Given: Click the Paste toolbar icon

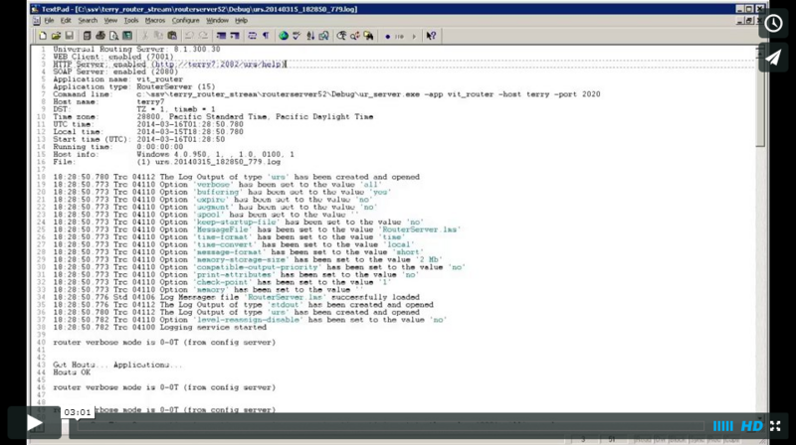Looking at the screenshot, I should pyautogui.click(x=172, y=36).
